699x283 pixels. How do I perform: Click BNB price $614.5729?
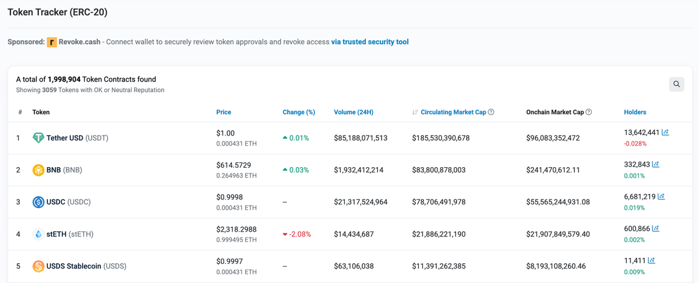tap(233, 165)
